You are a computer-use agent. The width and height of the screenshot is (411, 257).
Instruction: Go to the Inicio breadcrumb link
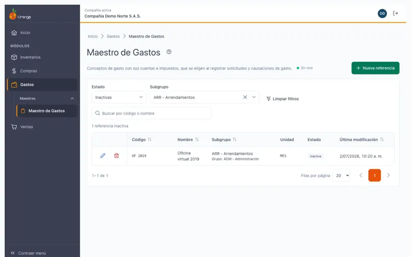click(x=93, y=36)
